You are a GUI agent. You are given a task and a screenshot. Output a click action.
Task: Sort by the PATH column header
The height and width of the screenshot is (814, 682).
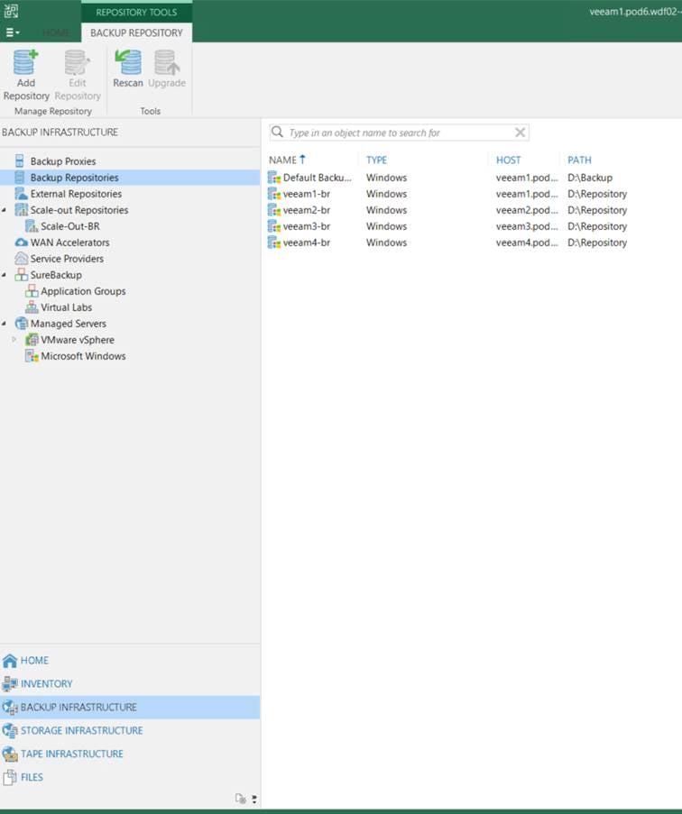tap(579, 160)
